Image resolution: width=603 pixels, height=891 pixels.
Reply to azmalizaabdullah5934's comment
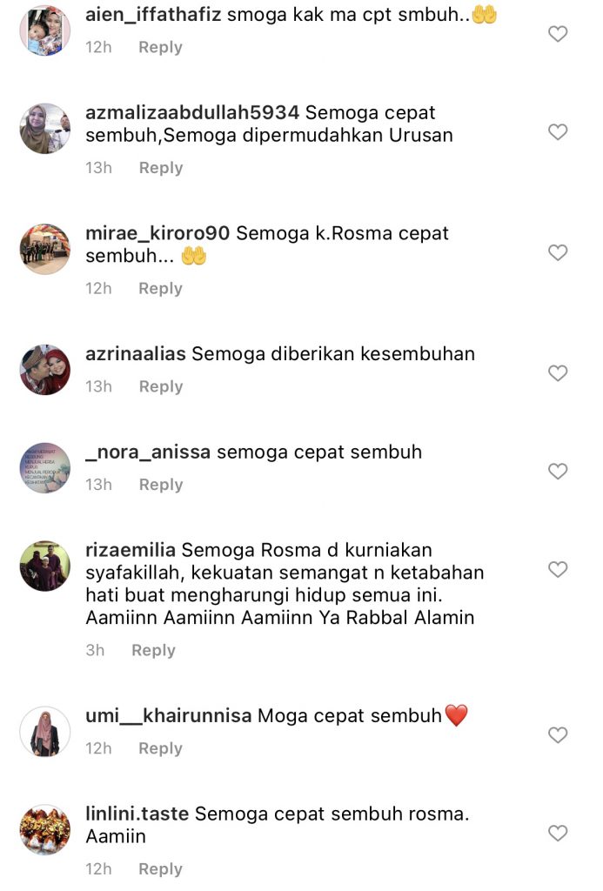(161, 168)
